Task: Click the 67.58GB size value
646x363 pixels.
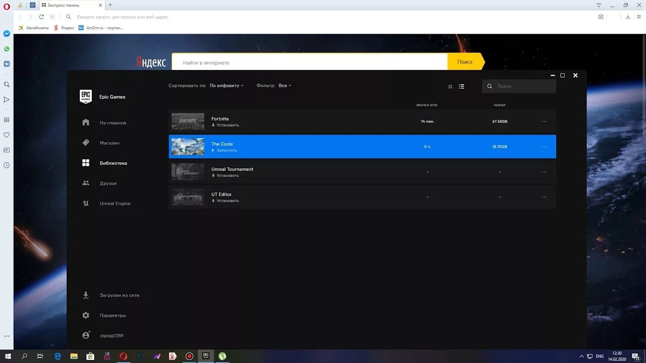Action: click(500, 122)
